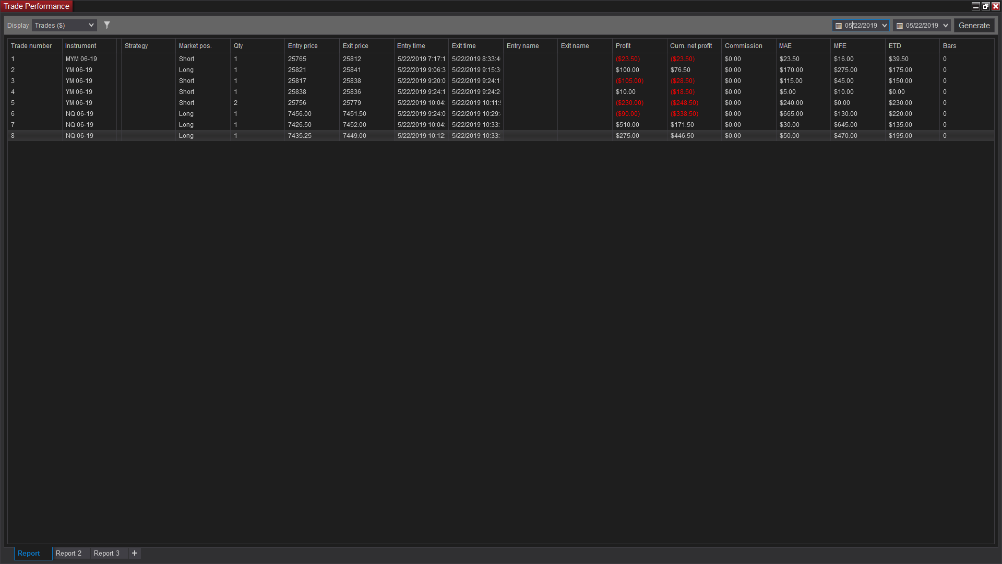Select the MYM 06-19 instrument cell
The width and height of the screenshot is (1002, 564).
(x=89, y=59)
